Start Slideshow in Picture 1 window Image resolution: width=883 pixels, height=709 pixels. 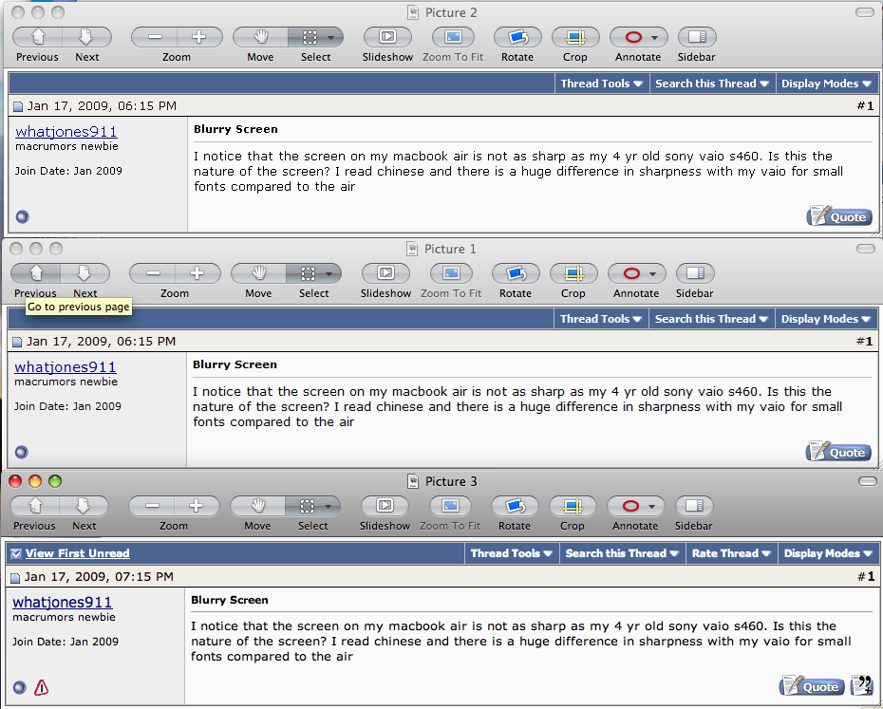385,273
